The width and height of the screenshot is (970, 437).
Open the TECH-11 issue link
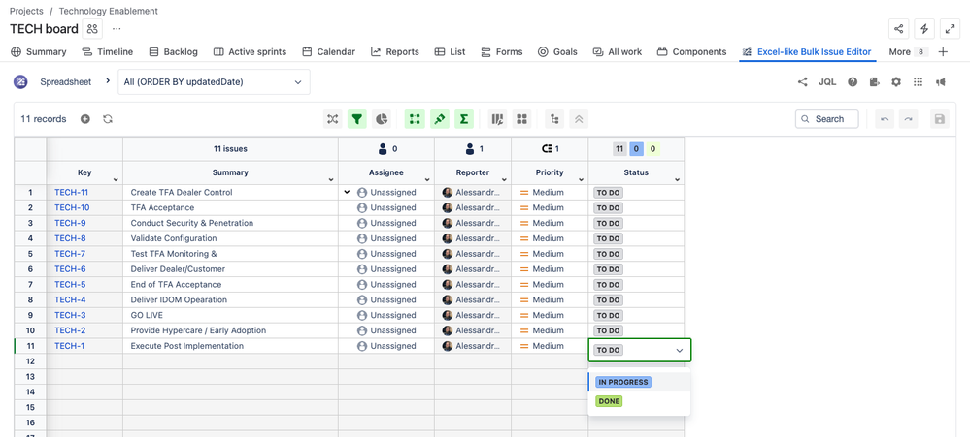72,193
